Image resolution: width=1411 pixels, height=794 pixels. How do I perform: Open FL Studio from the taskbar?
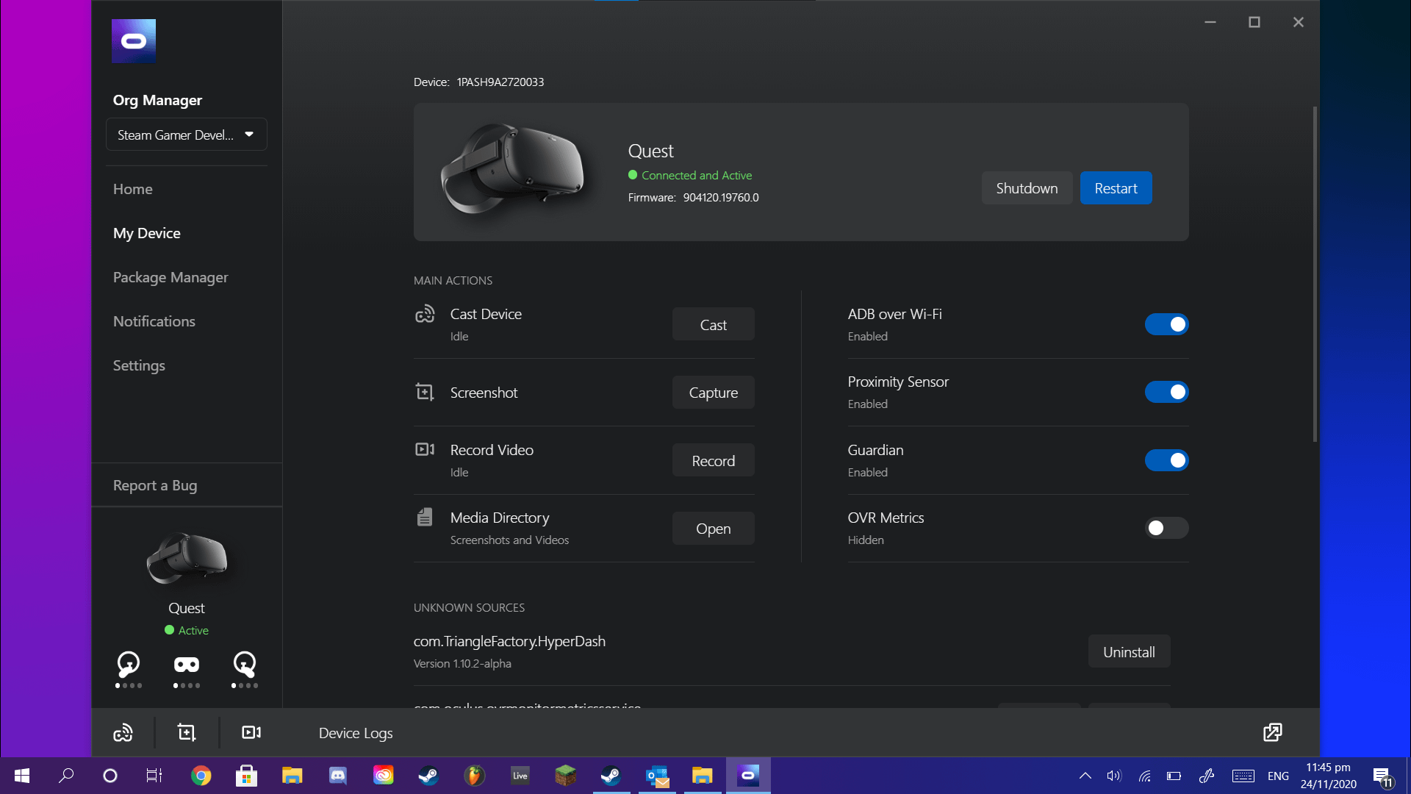coord(474,776)
